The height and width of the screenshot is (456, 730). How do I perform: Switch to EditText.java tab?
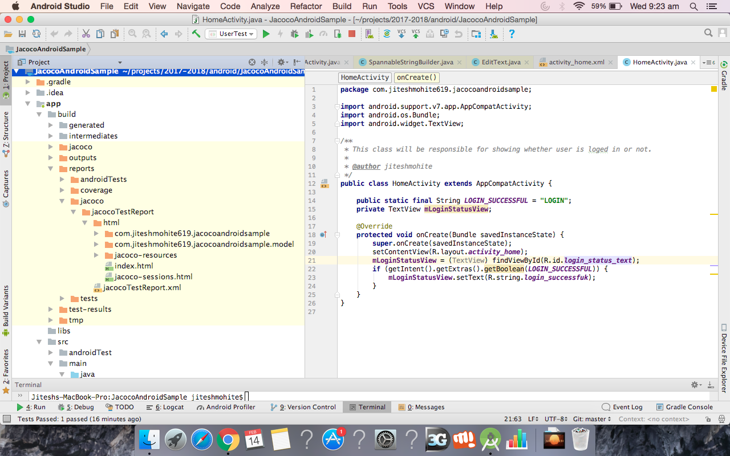coord(501,62)
